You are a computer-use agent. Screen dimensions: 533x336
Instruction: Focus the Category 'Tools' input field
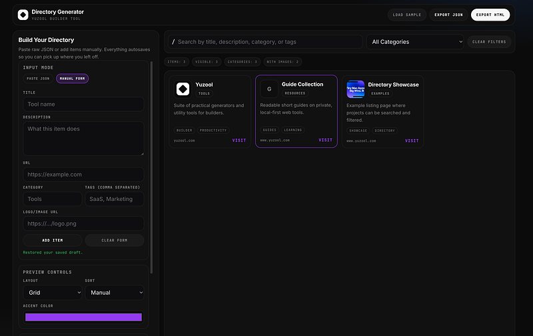pyautogui.click(x=53, y=199)
